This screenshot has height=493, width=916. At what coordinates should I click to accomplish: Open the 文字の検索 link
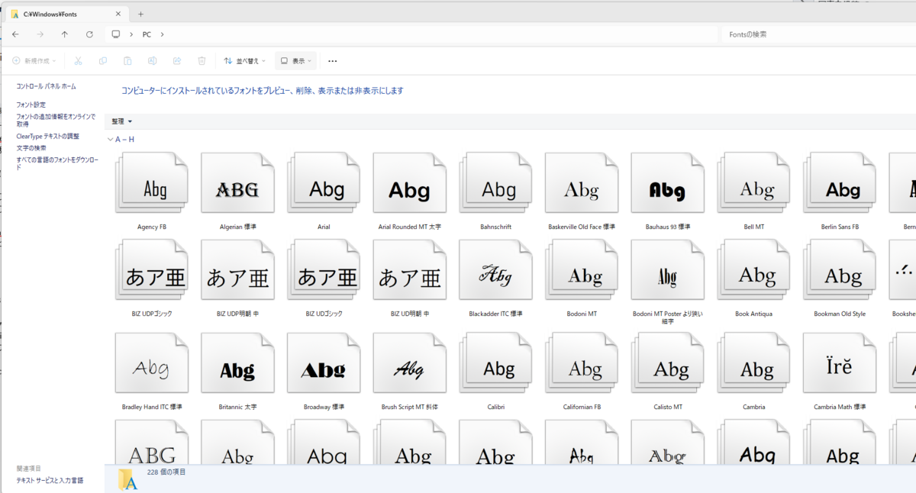point(31,148)
